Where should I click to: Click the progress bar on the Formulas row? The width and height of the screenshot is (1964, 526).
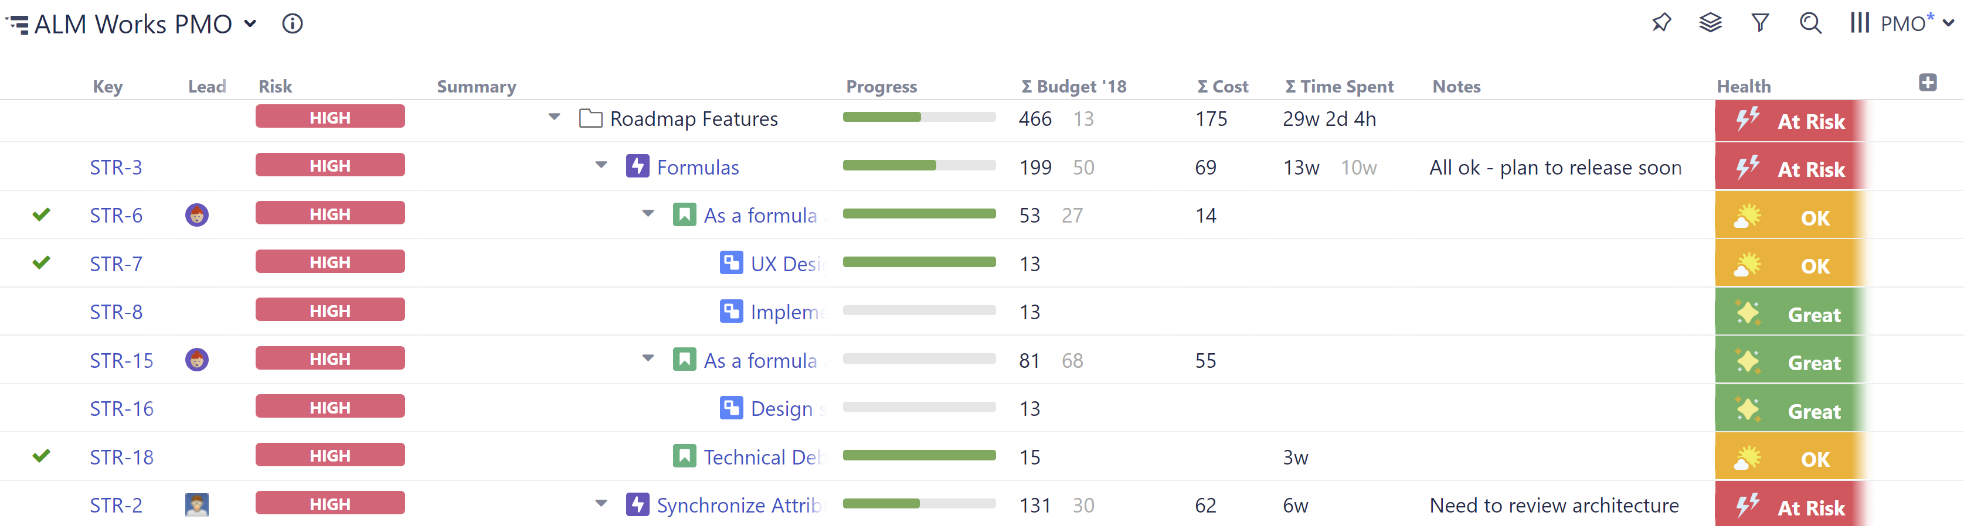coord(919,166)
